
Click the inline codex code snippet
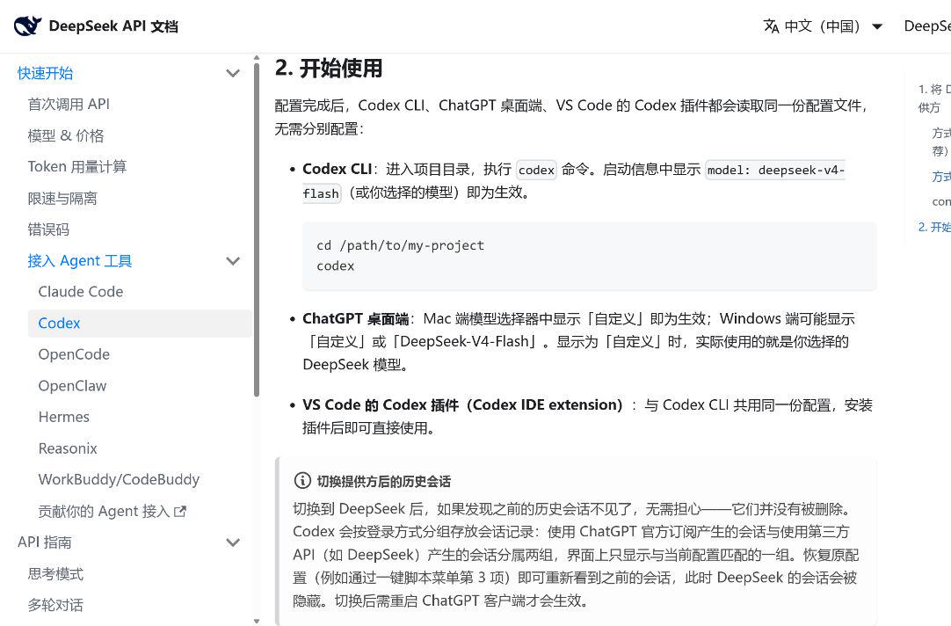click(x=536, y=170)
